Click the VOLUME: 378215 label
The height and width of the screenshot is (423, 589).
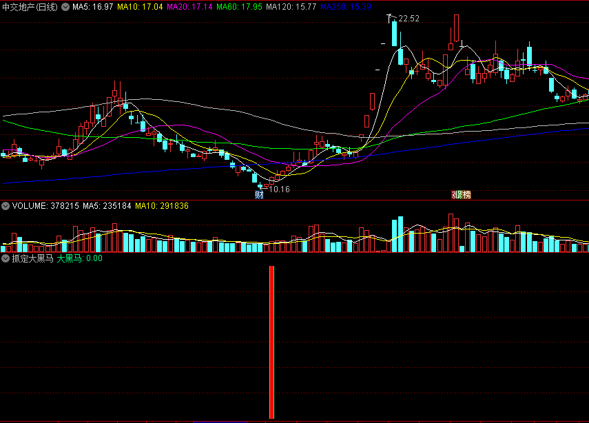(45, 206)
